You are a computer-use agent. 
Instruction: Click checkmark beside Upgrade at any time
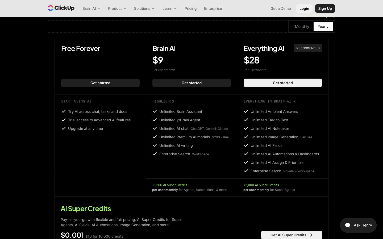pyautogui.click(x=64, y=129)
